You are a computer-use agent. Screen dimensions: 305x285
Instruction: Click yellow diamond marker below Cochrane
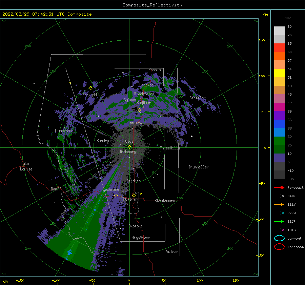pos(116,196)
